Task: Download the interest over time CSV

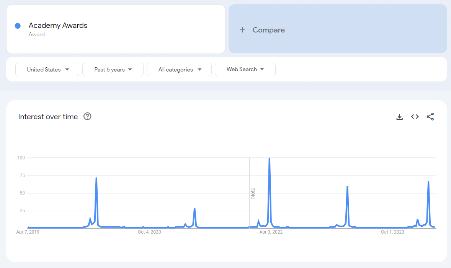Action: coord(400,117)
